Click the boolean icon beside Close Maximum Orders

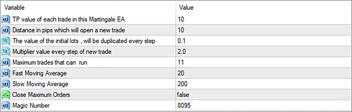(x=6, y=95)
